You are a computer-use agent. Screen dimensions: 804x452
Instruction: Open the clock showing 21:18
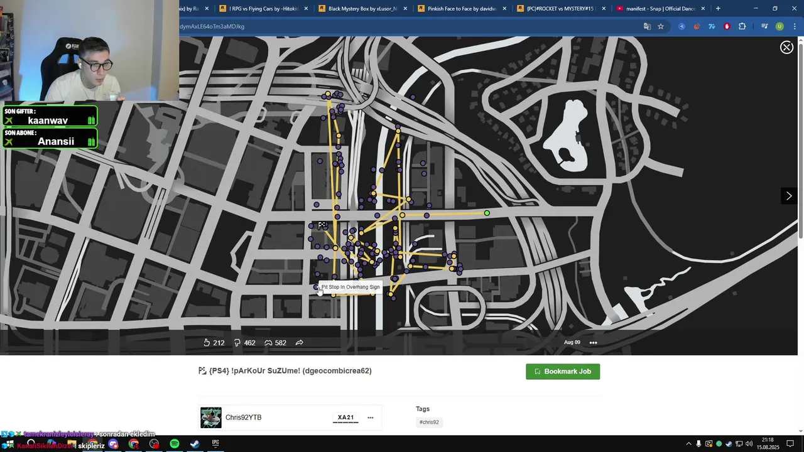point(768,444)
